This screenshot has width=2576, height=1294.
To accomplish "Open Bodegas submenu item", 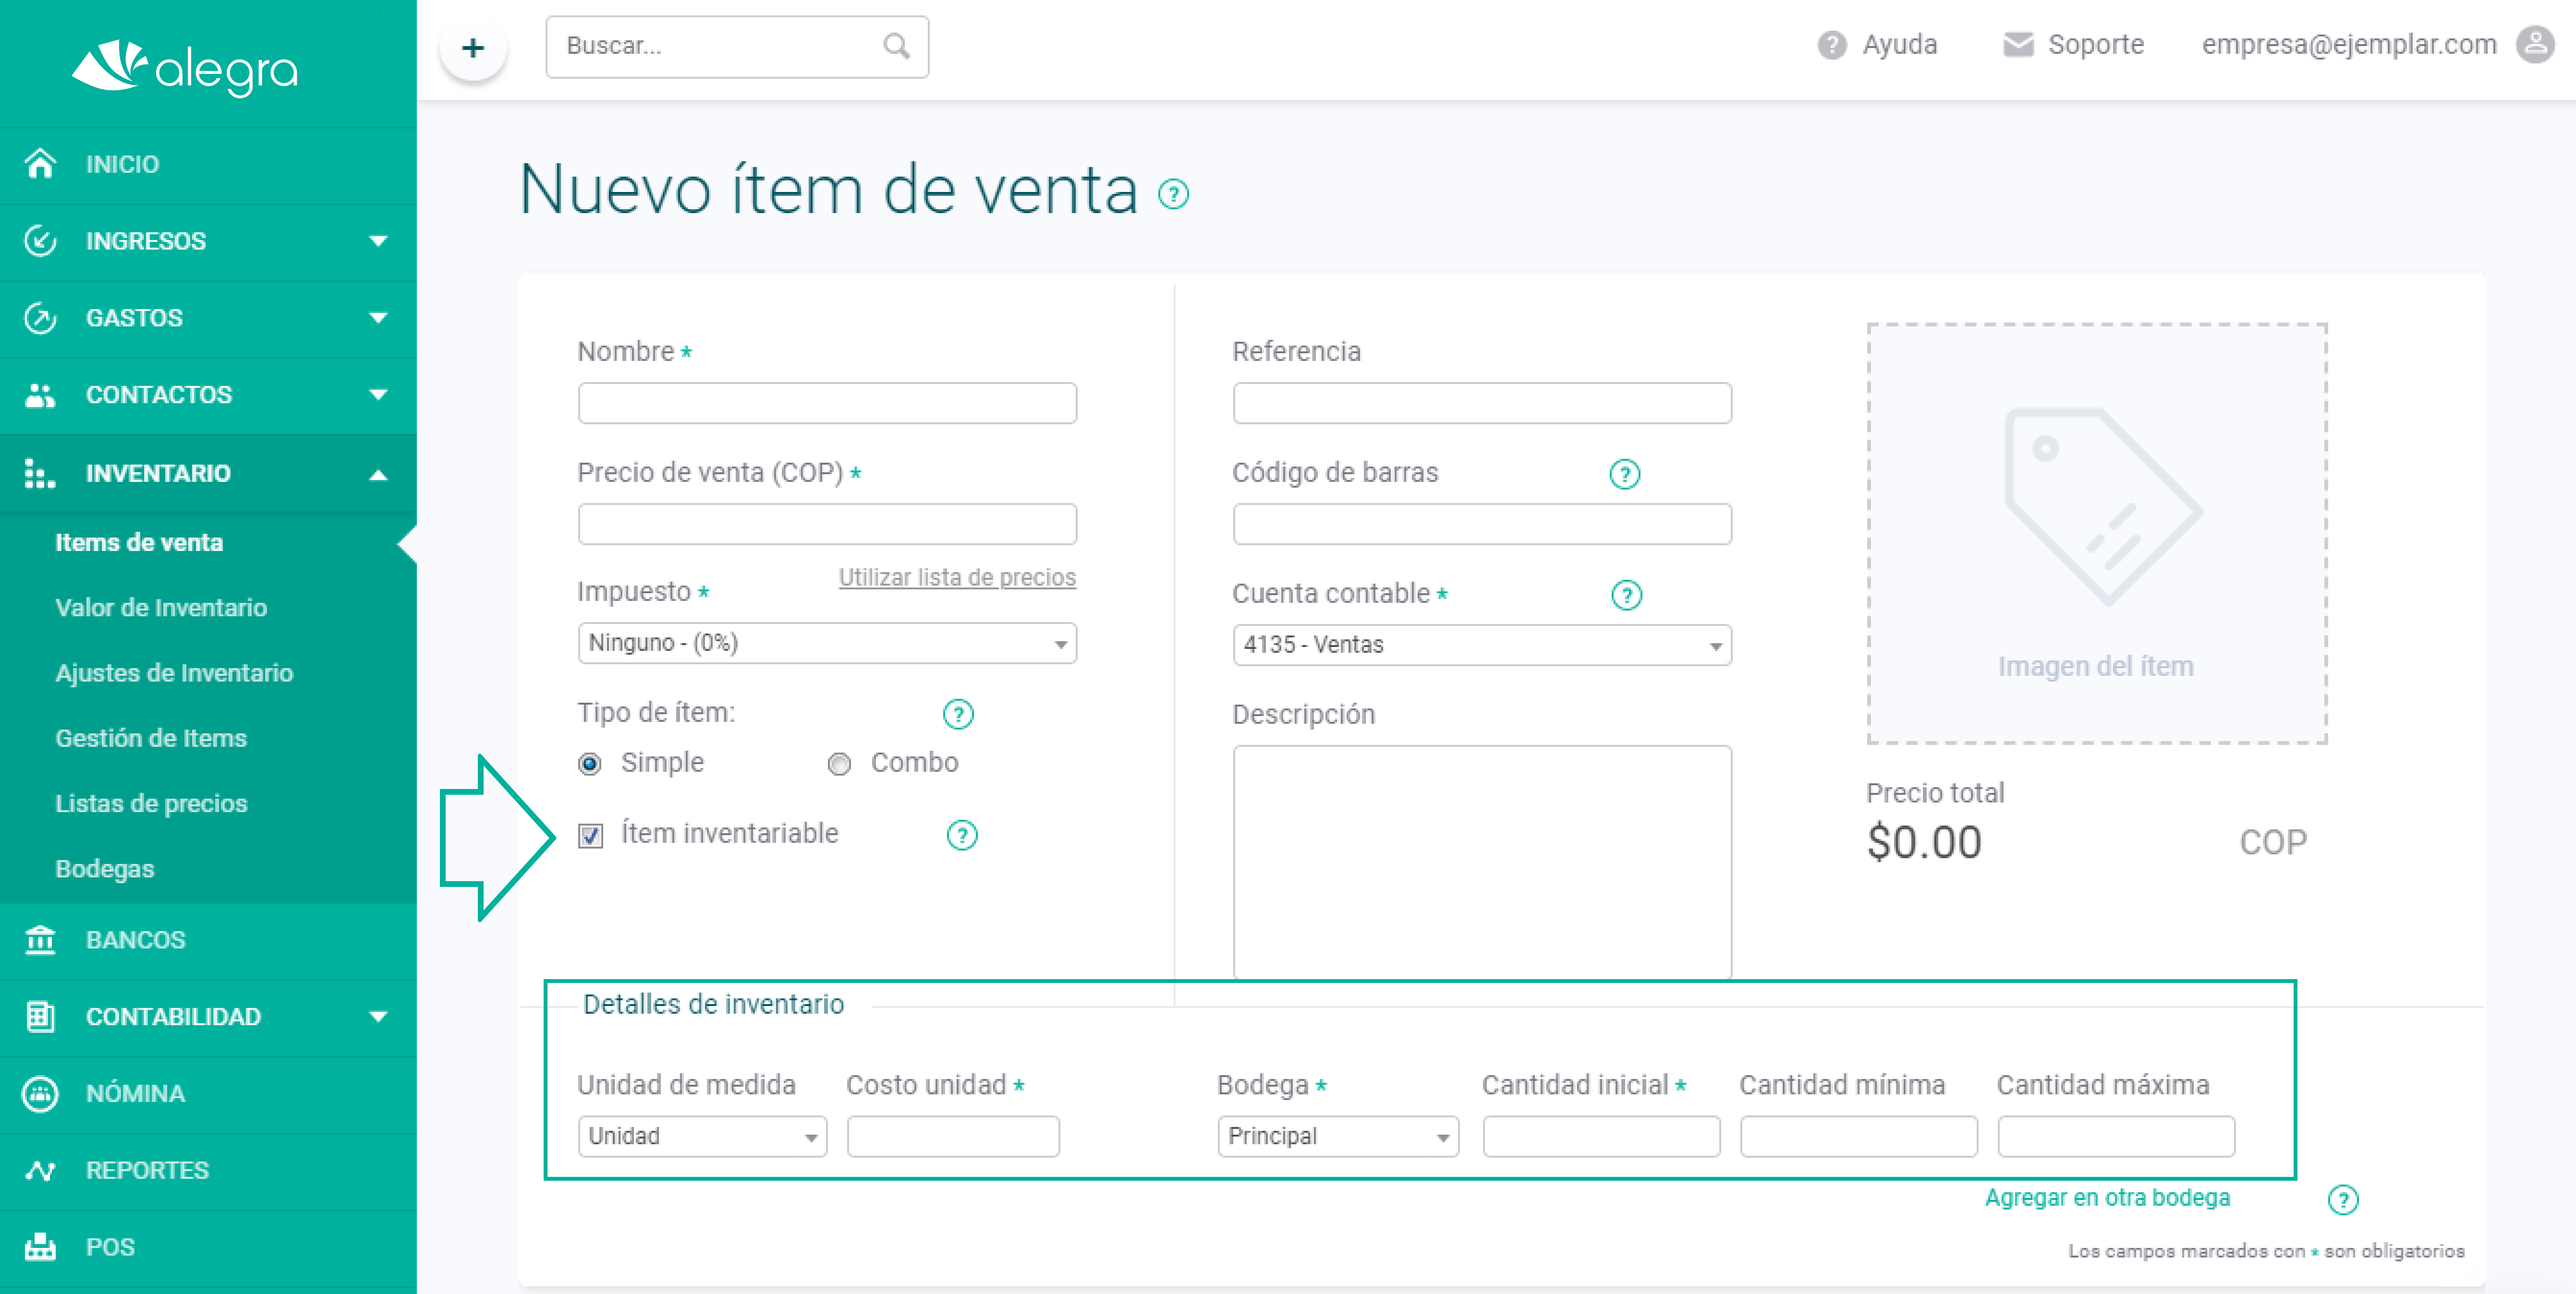I will pos(105,869).
